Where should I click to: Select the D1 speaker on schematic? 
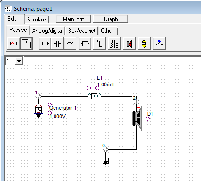coord(137,118)
